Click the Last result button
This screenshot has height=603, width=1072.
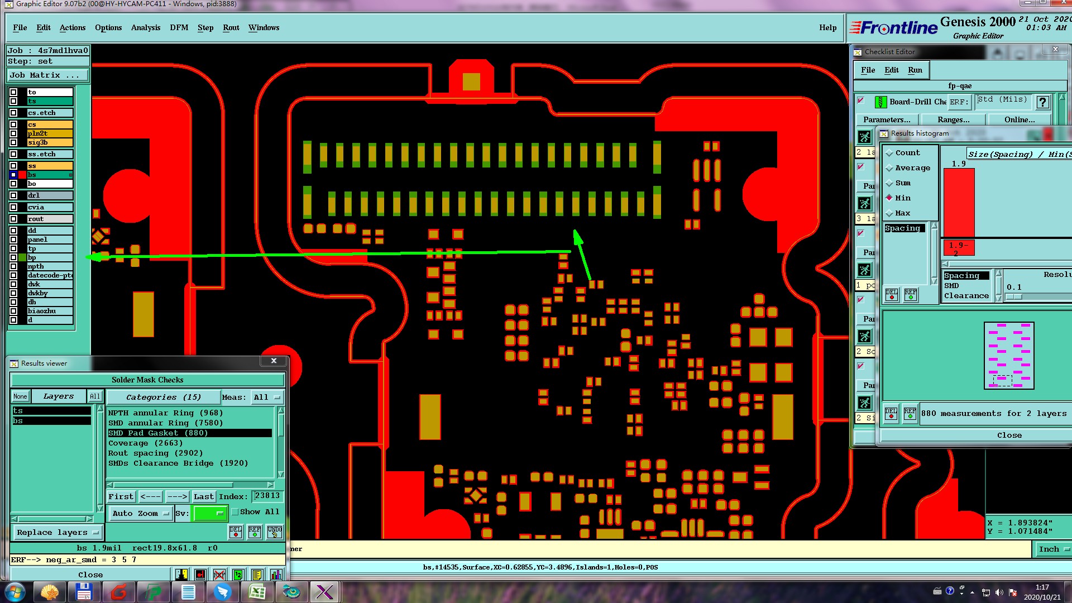tap(204, 497)
